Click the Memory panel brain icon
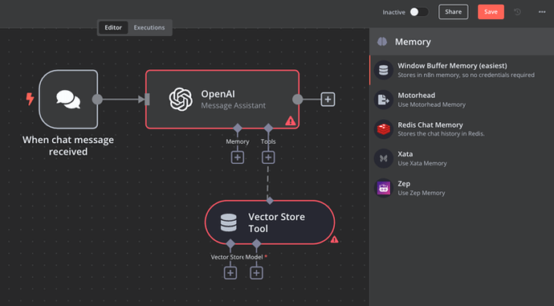Viewport: 554px width, 306px height. (382, 42)
